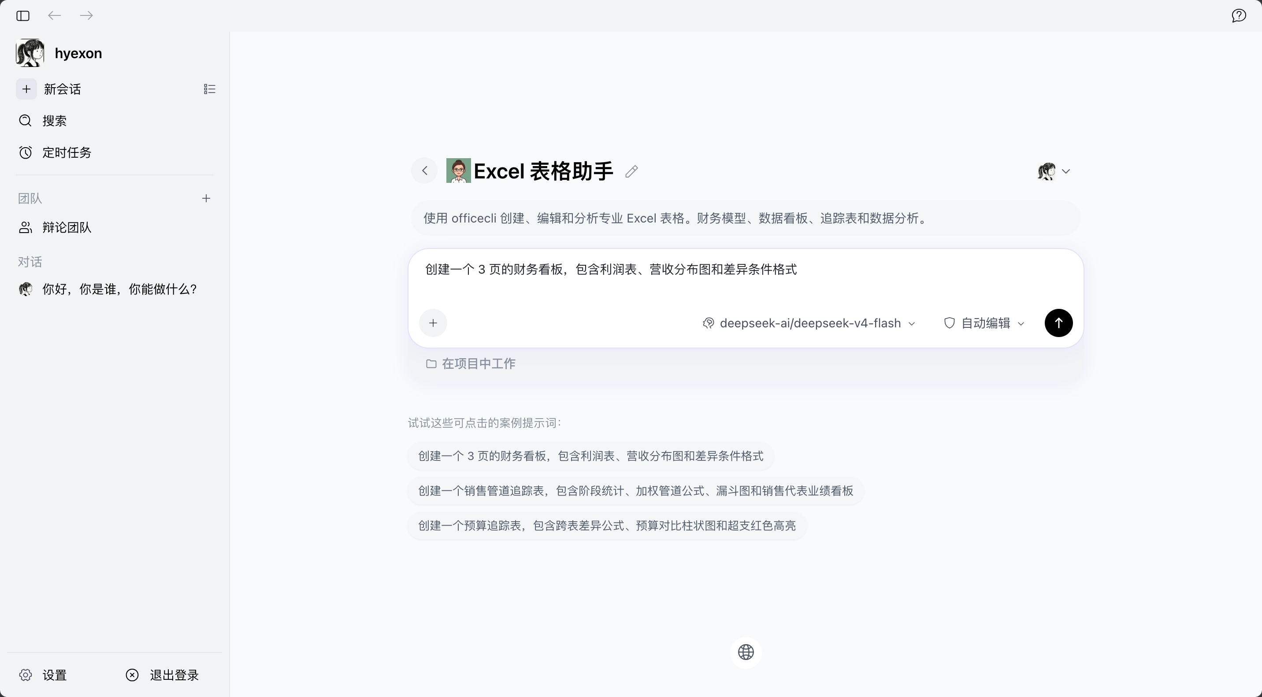This screenshot has height=697, width=1262.
Task: Click the settings gear icon
Action: 26,675
